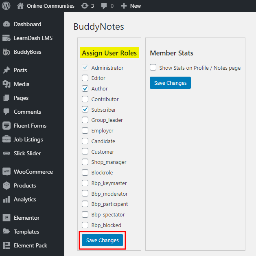Click the Dashboard gauge icon
256x256 pixels.
(x=7, y=24)
